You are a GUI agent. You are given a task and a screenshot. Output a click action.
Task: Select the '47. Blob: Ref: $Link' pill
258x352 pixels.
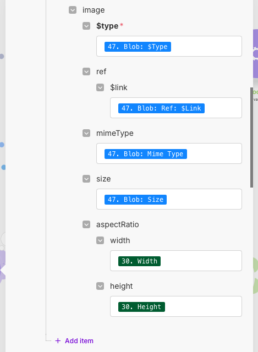(x=161, y=108)
